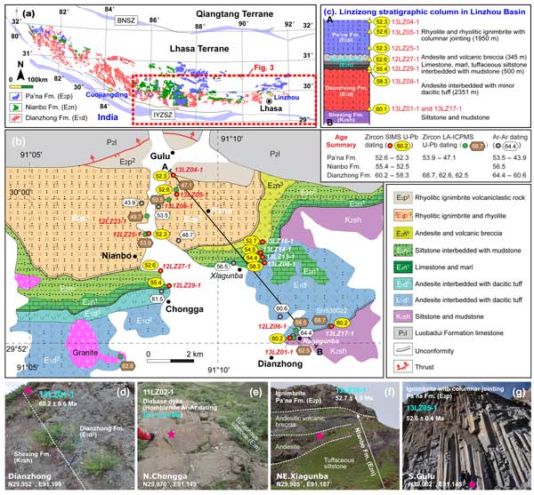Open field photo (d) Dianzhong
Viewport: 534px width, 495px height.
pos(69,435)
